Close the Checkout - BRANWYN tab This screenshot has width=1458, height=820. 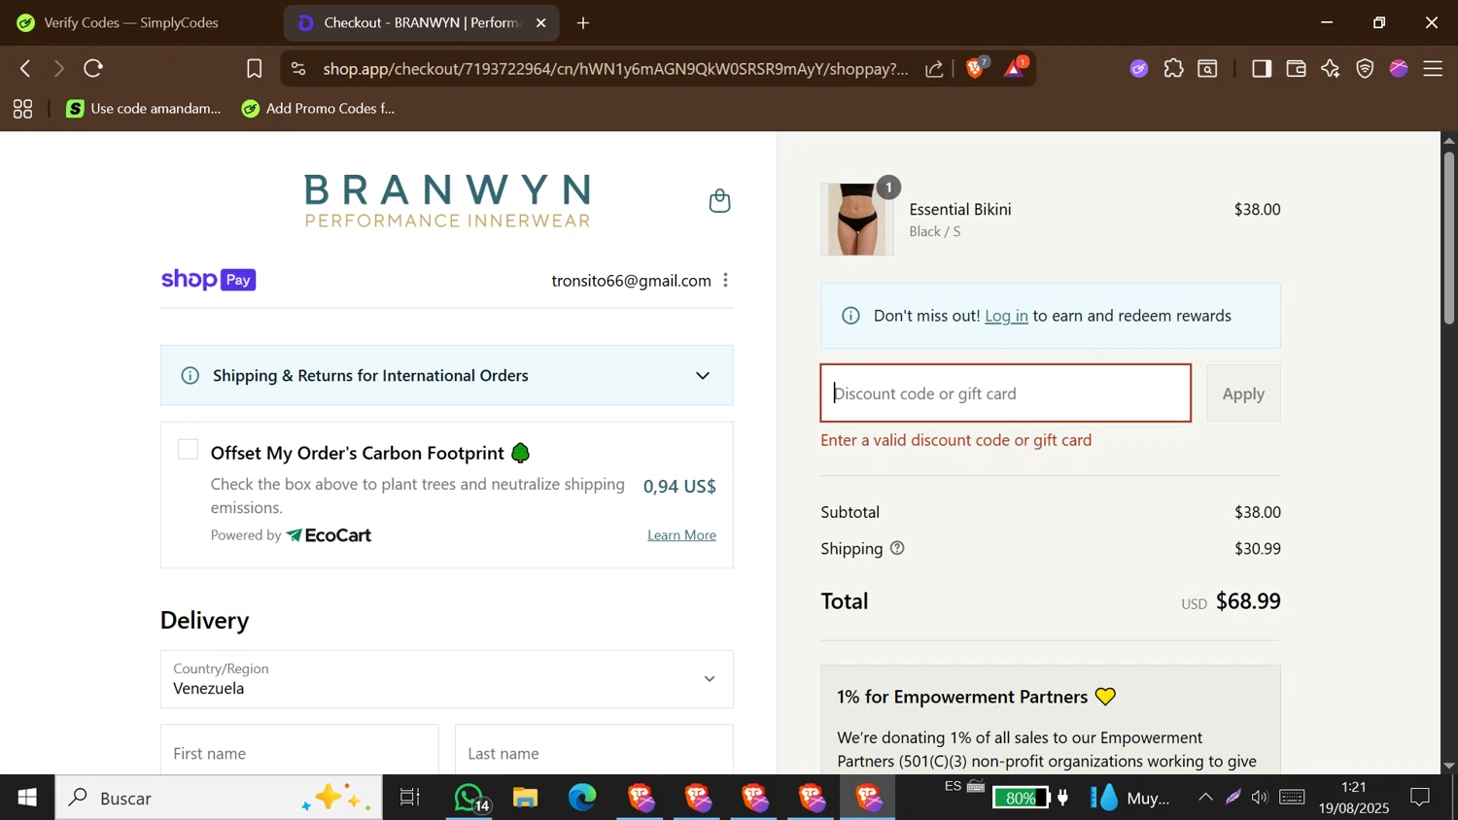541,22
